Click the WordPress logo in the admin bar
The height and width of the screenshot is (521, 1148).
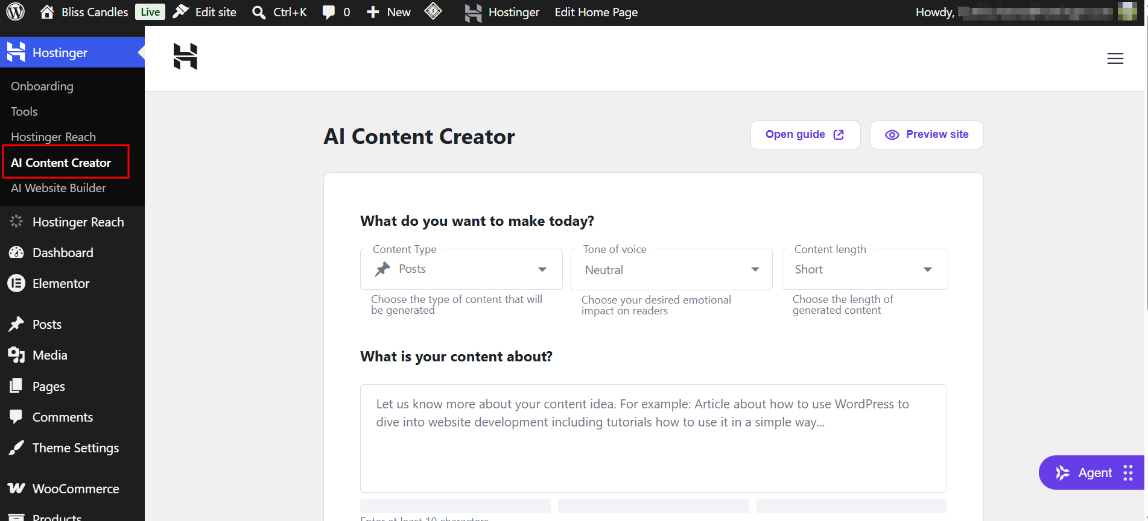pyautogui.click(x=16, y=12)
